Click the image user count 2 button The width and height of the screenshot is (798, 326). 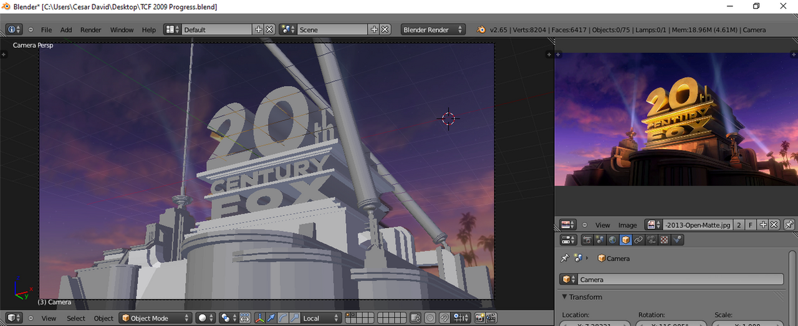point(739,225)
